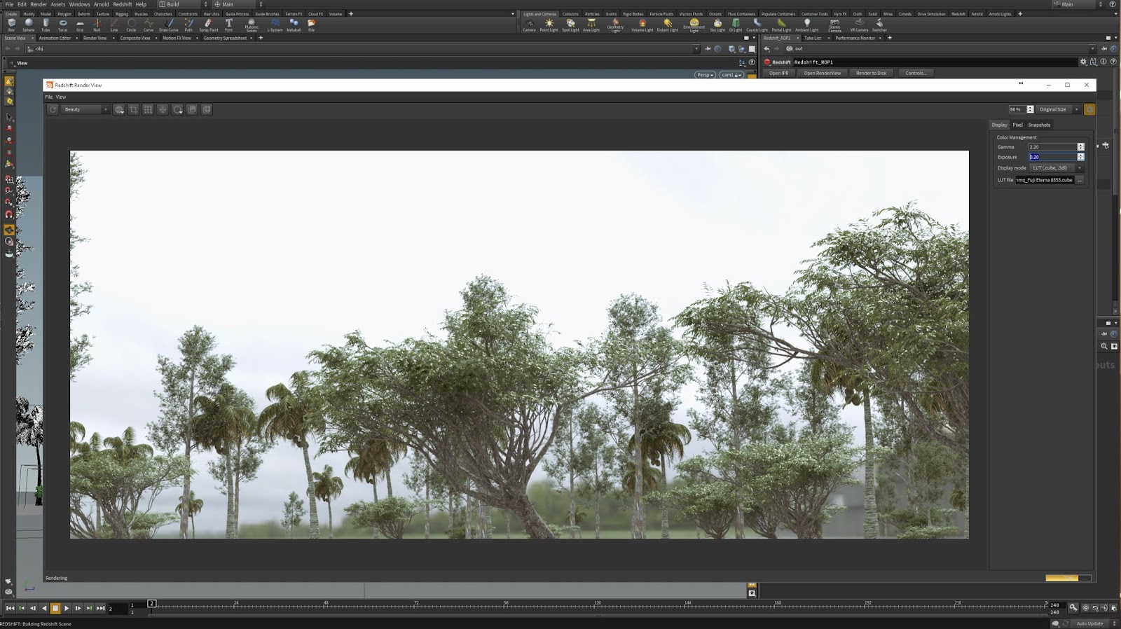The height and width of the screenshot is (629, 1121).
Task: Toggle the pin icon beside the obj path field
Action: [708, 49]
